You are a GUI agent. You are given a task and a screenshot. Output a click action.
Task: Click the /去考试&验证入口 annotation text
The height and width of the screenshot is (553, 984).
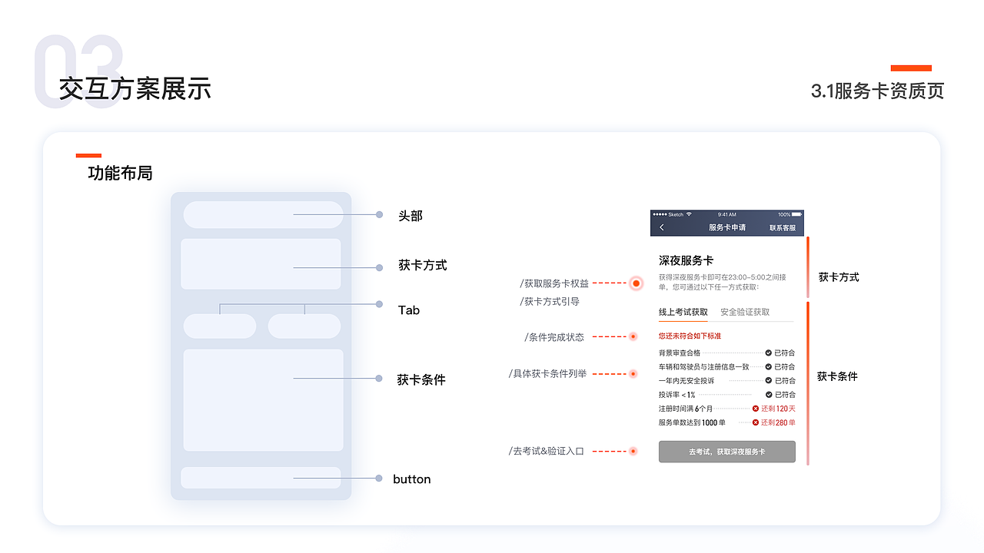547,451
